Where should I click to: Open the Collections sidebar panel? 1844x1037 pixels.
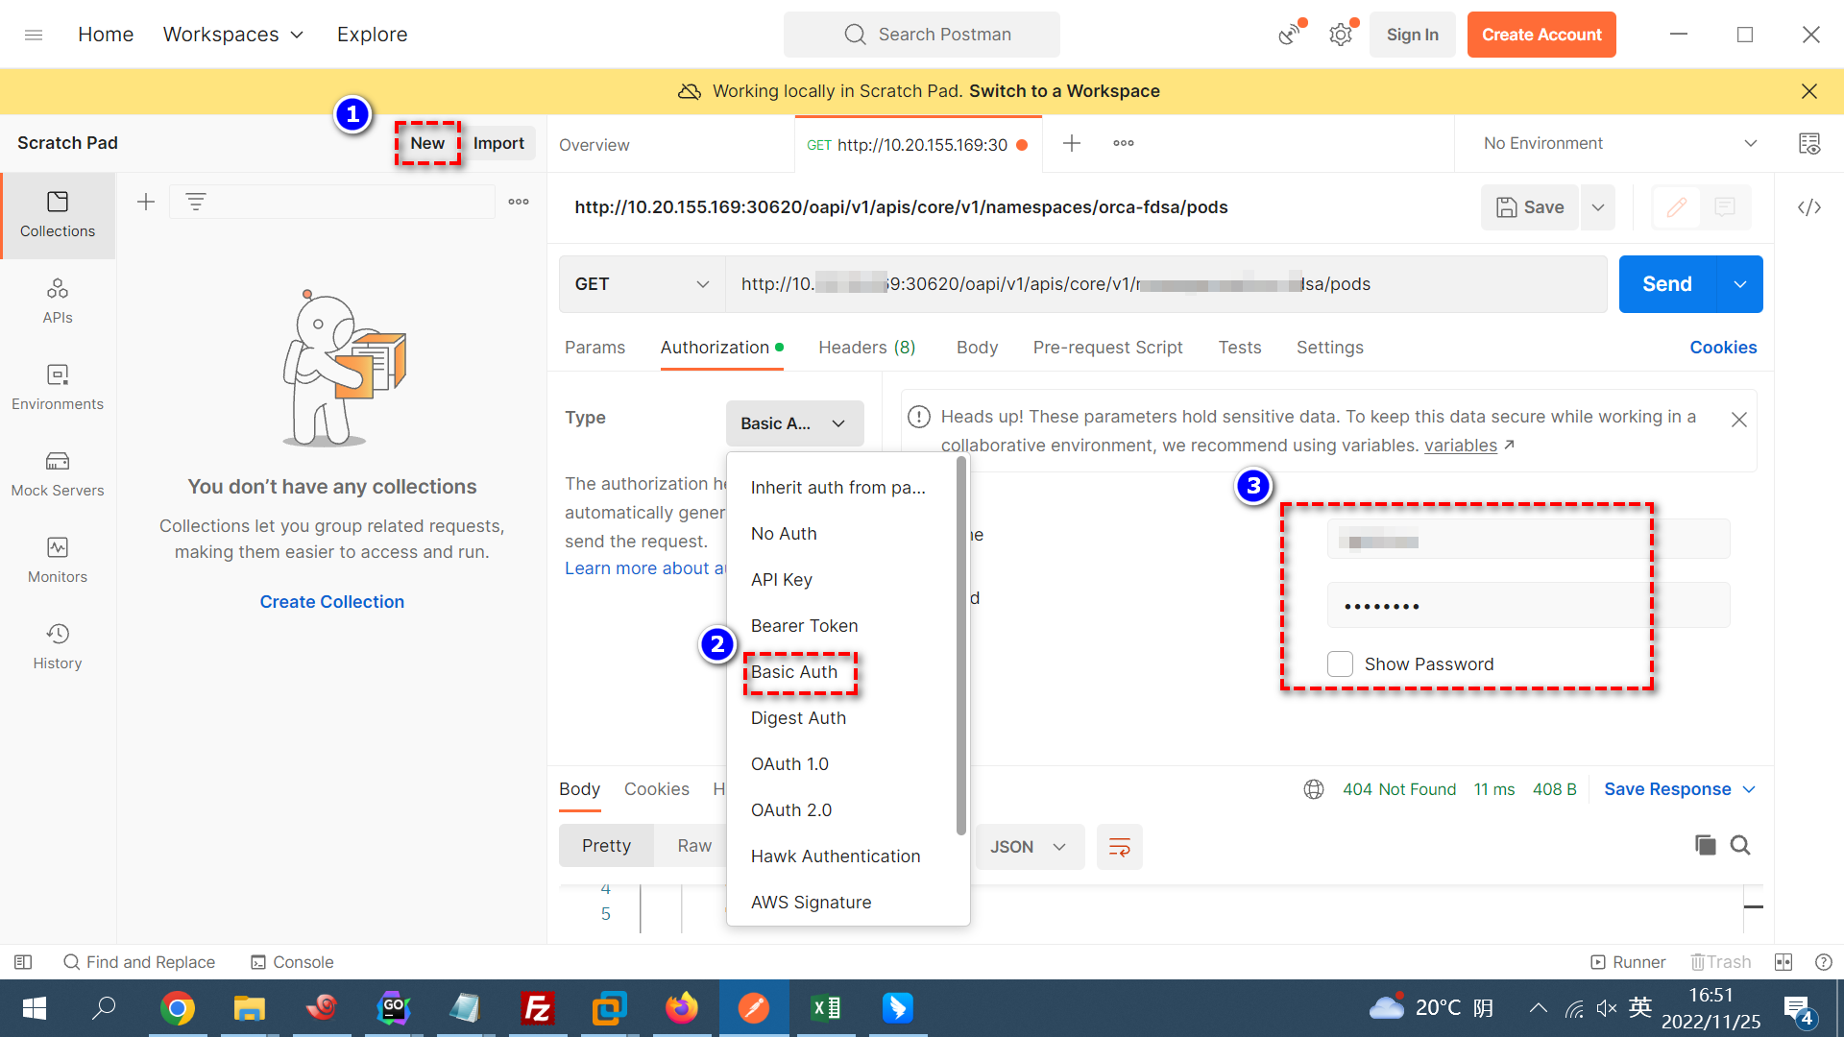click(58, 214)
